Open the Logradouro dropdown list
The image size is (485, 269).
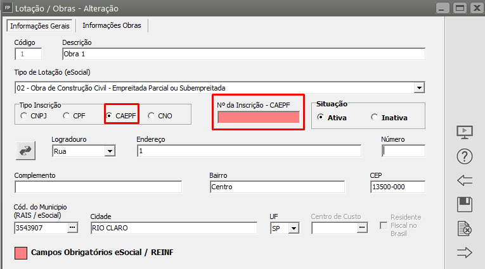(110, 151)
